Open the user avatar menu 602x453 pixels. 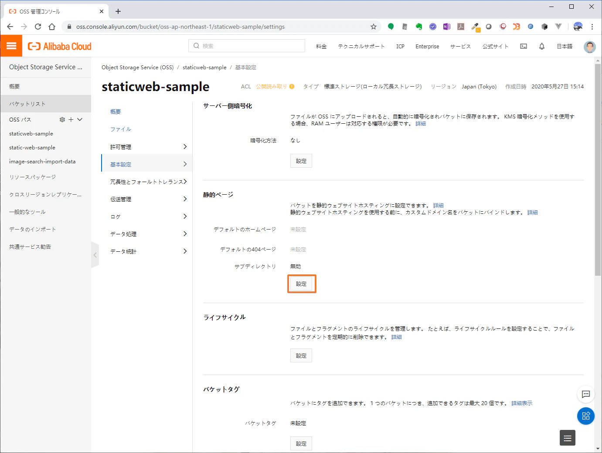coord(590,47)
